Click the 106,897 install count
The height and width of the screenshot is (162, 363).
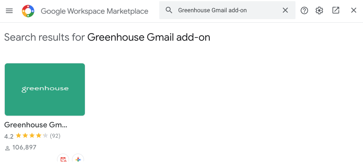(24, 147)
